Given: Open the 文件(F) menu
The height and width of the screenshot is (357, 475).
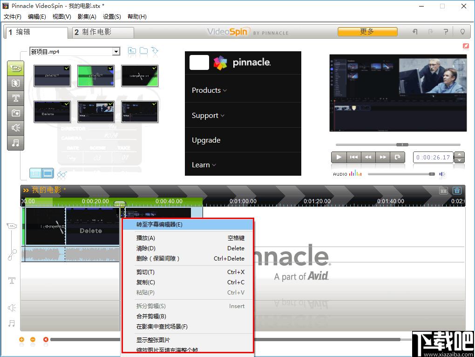Looking at the screenshot, I should pos(13,16).
